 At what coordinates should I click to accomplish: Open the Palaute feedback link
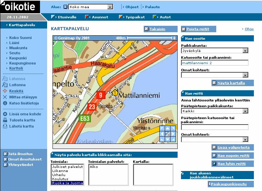[x=152, y=7]
